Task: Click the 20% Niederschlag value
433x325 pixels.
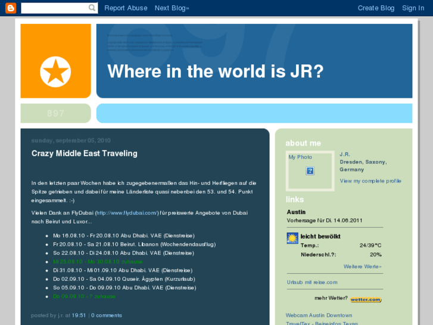Action: tap(376, 255)
